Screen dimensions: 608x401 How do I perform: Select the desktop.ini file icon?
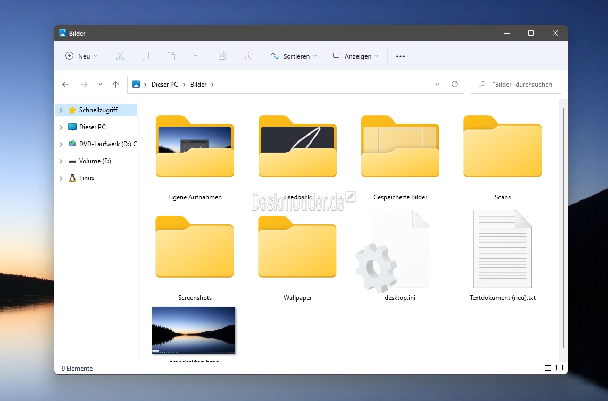coord(393,251)
